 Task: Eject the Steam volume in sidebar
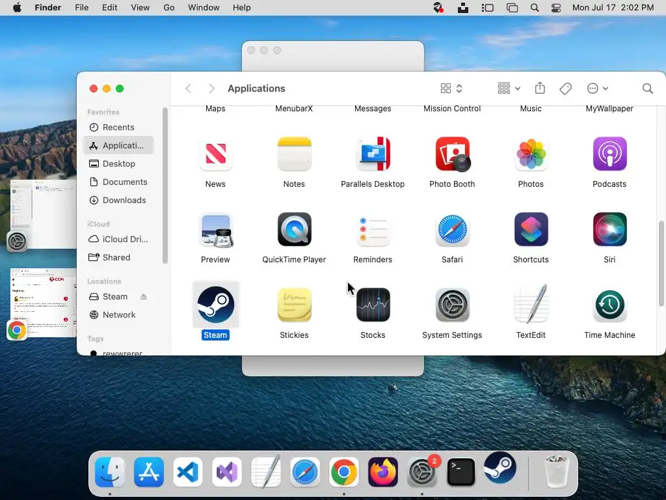(144, 296)
